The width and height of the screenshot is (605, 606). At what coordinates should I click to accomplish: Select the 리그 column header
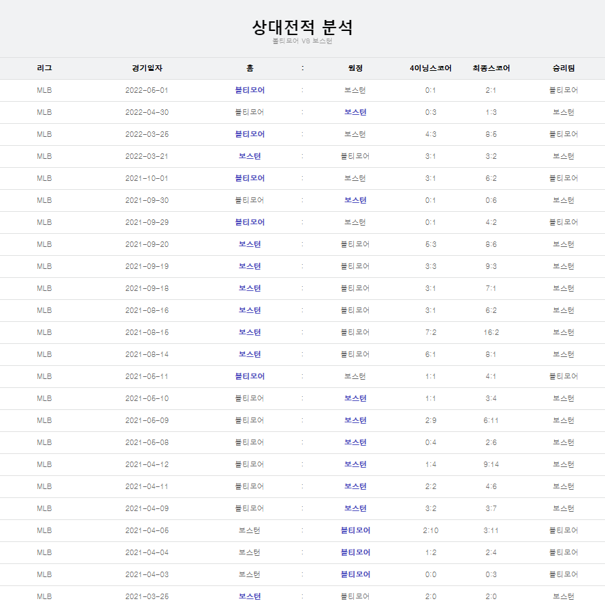coord(45,68)
